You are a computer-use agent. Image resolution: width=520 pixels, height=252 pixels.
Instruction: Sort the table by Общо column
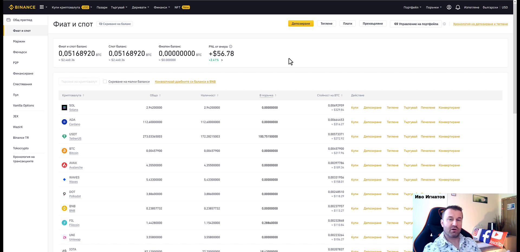click(x=155, y=95)
